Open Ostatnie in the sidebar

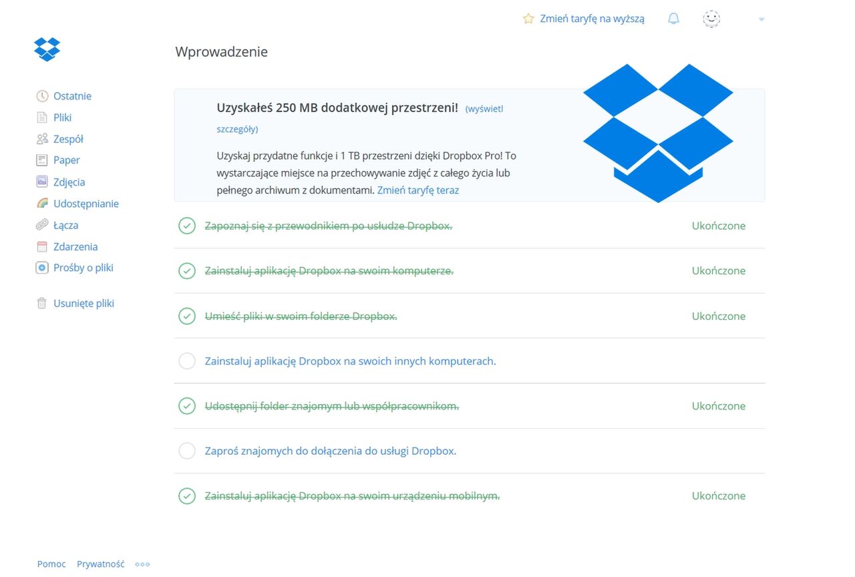72,96
